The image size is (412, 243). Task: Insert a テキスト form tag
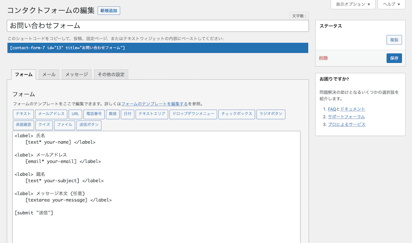click(x=23, y=114)
